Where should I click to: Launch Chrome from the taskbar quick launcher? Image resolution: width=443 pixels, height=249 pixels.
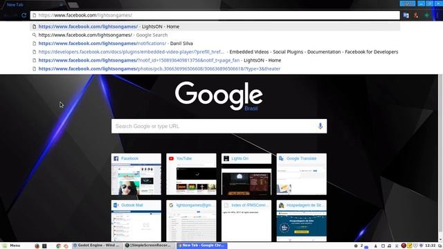click(58, 246)
